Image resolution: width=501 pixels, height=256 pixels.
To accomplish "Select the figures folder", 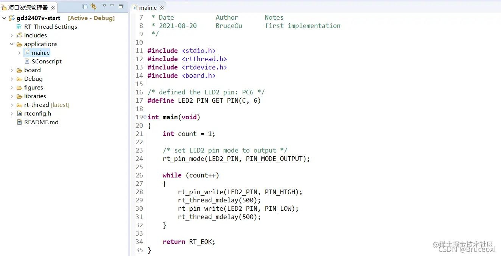I will click(x=34, y=88).
